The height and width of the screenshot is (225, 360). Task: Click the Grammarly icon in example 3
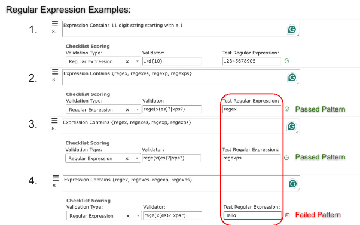coord(292,127)
